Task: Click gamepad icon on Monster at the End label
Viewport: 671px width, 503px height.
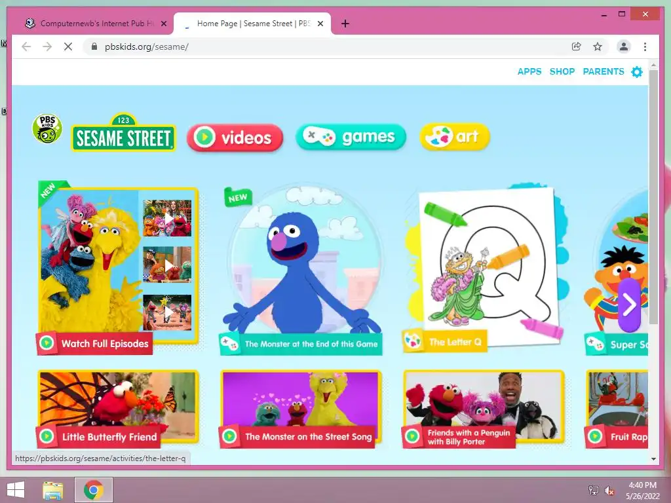Action: coord(230,343)
